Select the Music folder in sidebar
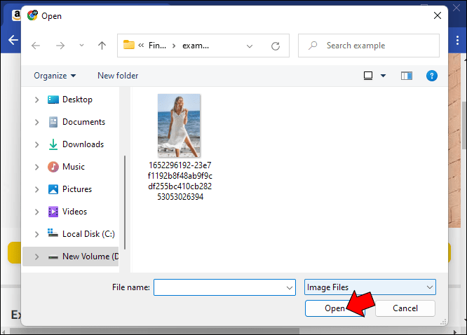Screen dimensions: 467x335 tap(73, 167)
